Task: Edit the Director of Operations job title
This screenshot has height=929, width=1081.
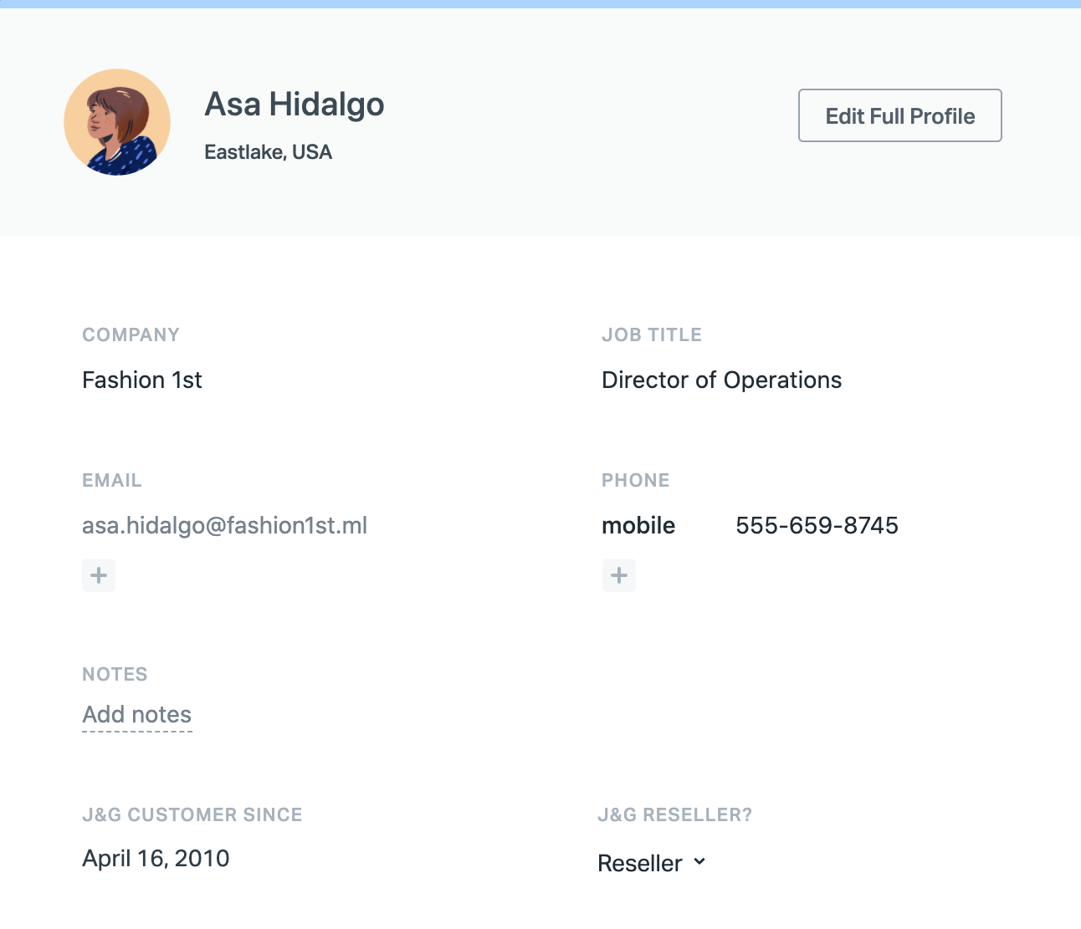Action: coord(721,380)
